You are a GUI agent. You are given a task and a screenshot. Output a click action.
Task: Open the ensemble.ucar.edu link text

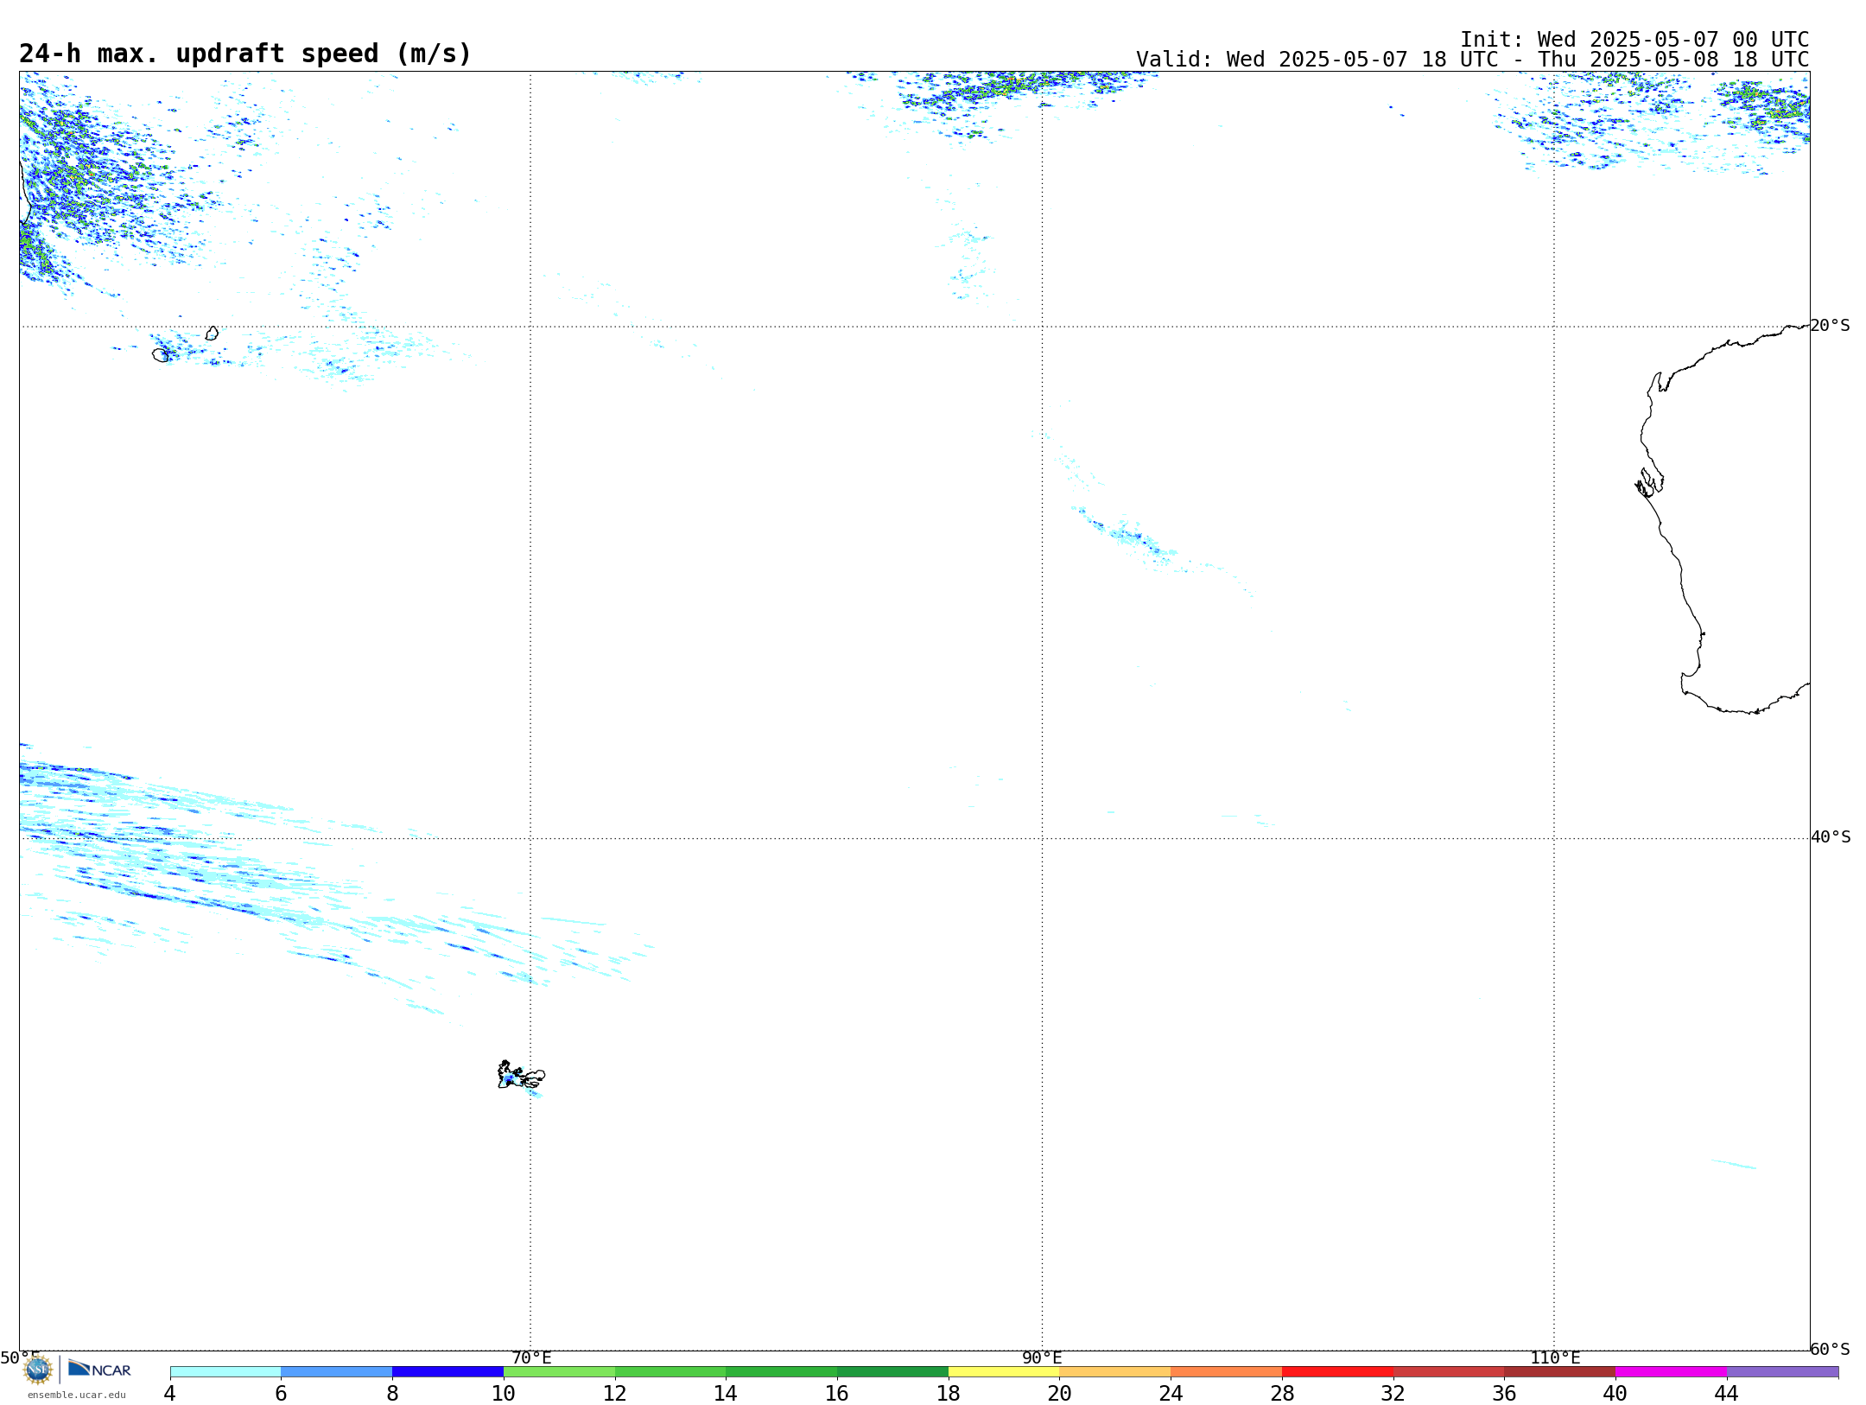click(x=77, y=1395)
